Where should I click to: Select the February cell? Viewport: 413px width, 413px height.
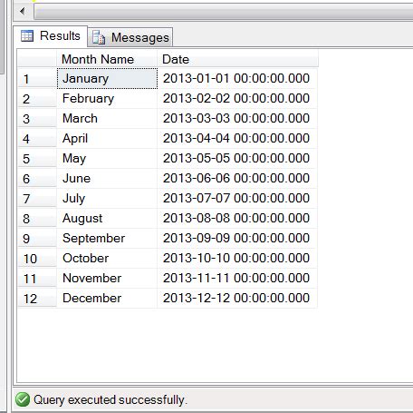coord(107,99)
